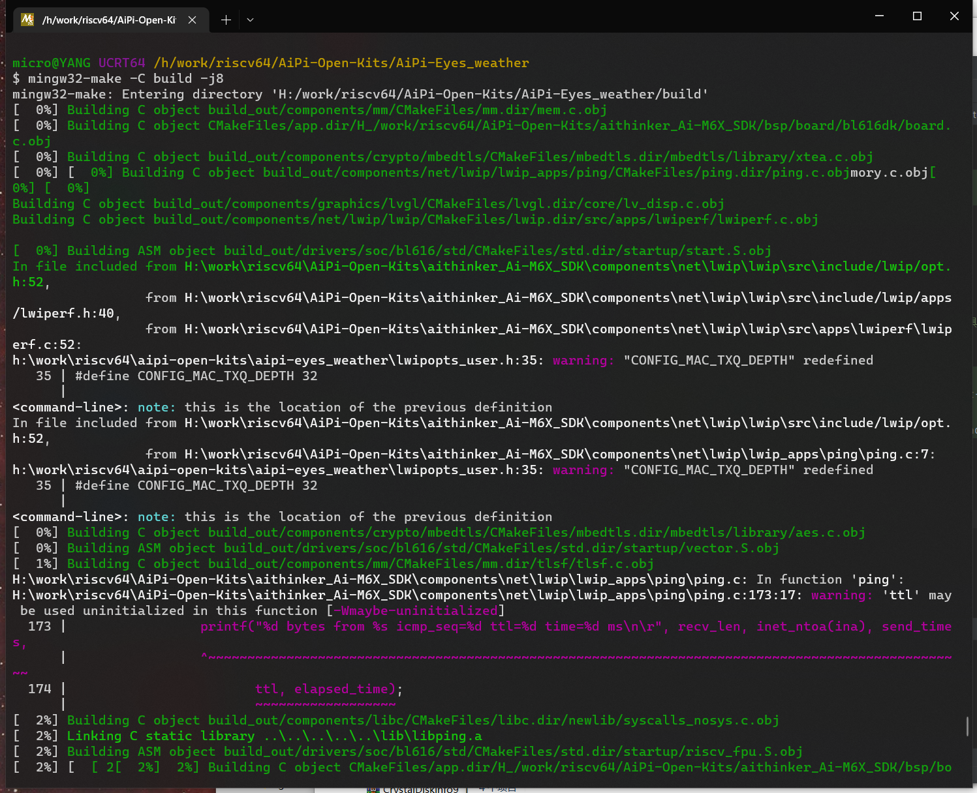Click the 'lv_disp.c.obj' build line
This screenshot has width=977, height=793.
[x=369, y=204]
